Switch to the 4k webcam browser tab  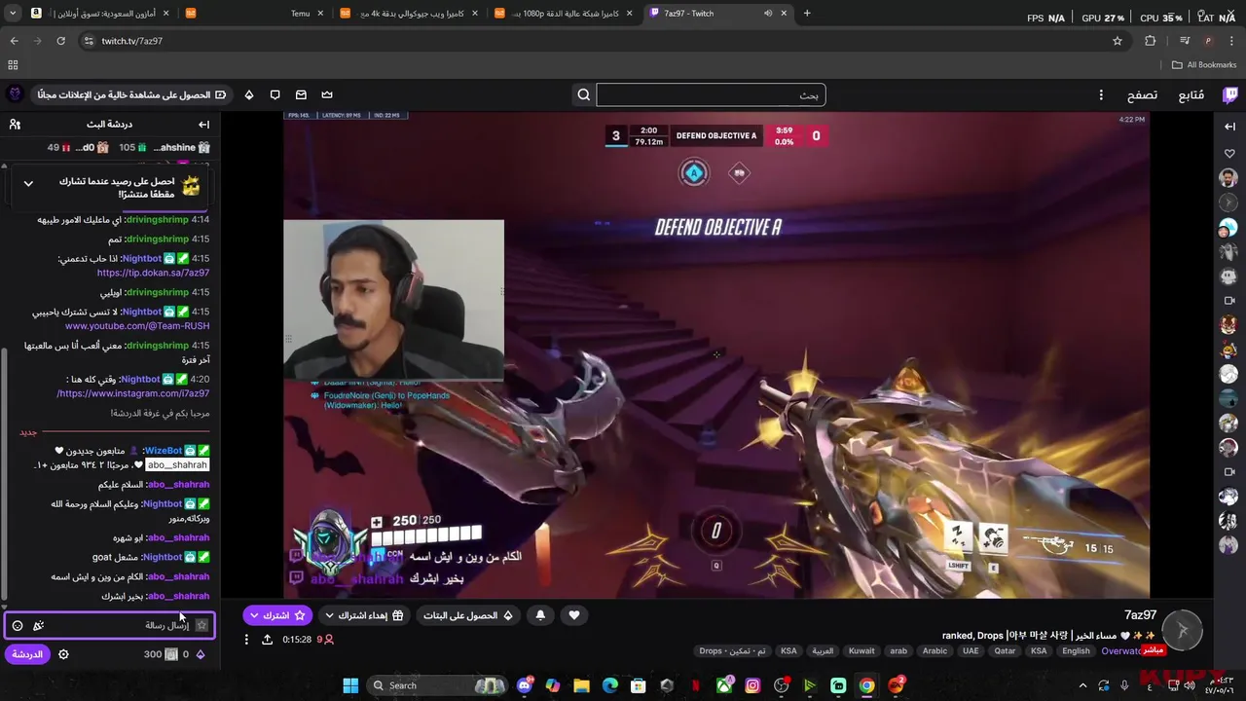pyautogui.click(x=410, y=13)
